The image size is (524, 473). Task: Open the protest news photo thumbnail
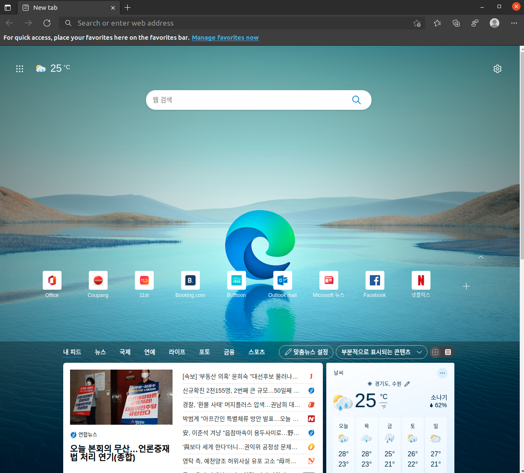(121, 397)
